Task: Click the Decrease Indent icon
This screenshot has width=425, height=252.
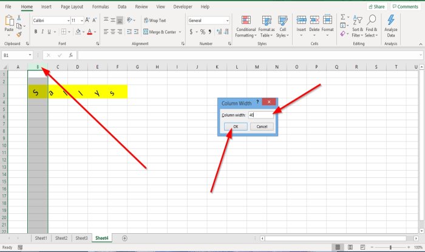Action: pyautogui.click(x=129, y=32)
